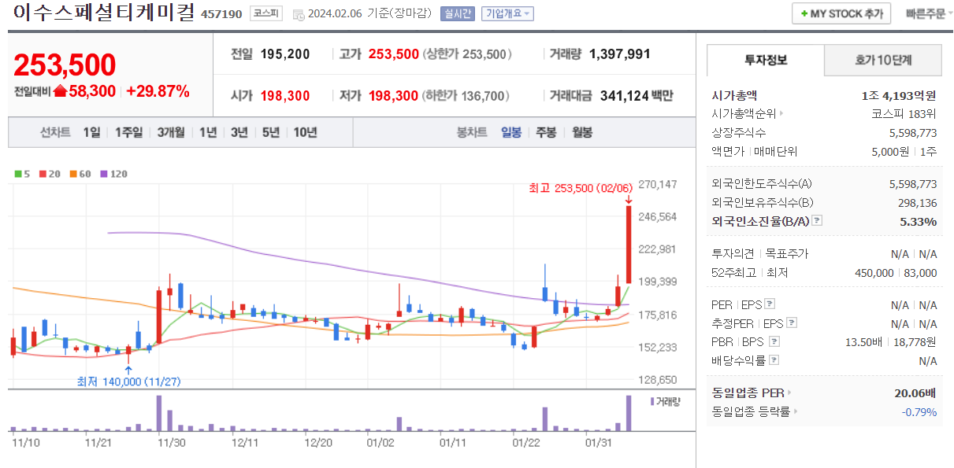Image resolution: width=954 pixels, height=468 pixels.
Task: Open the 빠른주문 dropdown
Action: [x=928, y=13]
